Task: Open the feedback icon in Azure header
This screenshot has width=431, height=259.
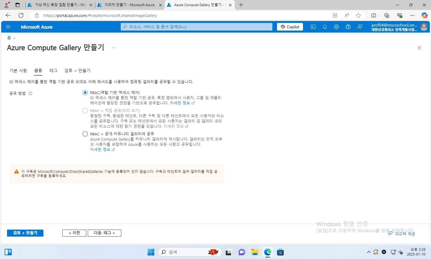Action: click(360, 27)
